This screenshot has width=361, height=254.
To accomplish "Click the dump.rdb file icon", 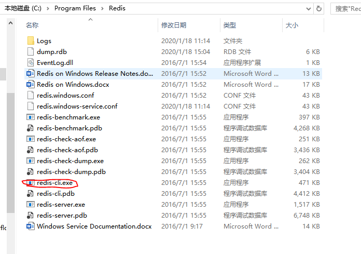I will coord(31,51).
